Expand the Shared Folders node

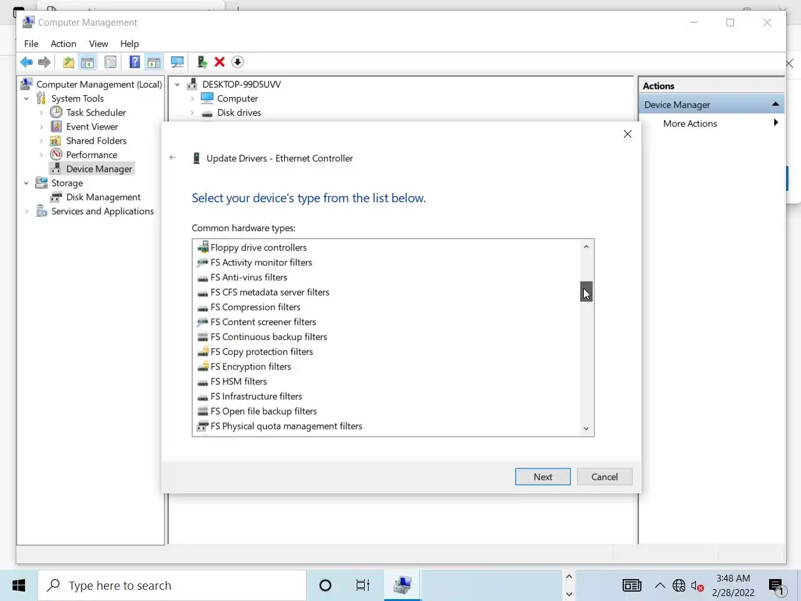pyautogui.click(x=41, y=141)
